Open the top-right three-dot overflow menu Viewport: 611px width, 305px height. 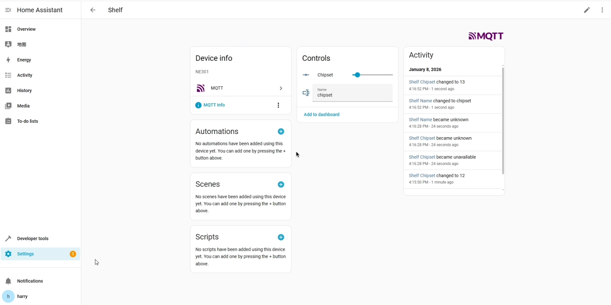click(x=602, y=10)
